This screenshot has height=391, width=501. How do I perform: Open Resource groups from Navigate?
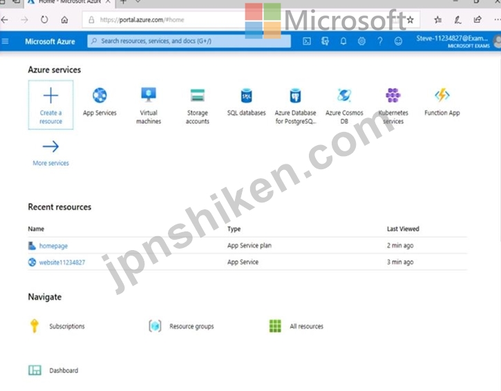coord(181,326)
